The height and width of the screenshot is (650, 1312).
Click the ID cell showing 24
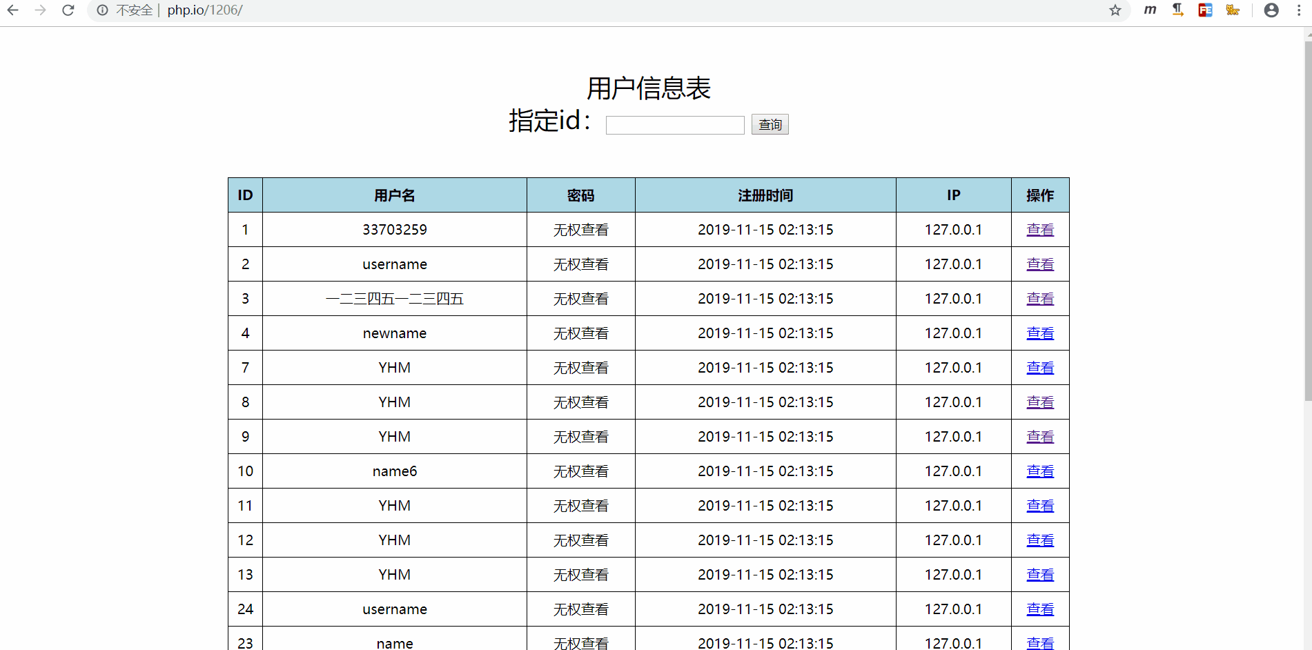(245, 609)
